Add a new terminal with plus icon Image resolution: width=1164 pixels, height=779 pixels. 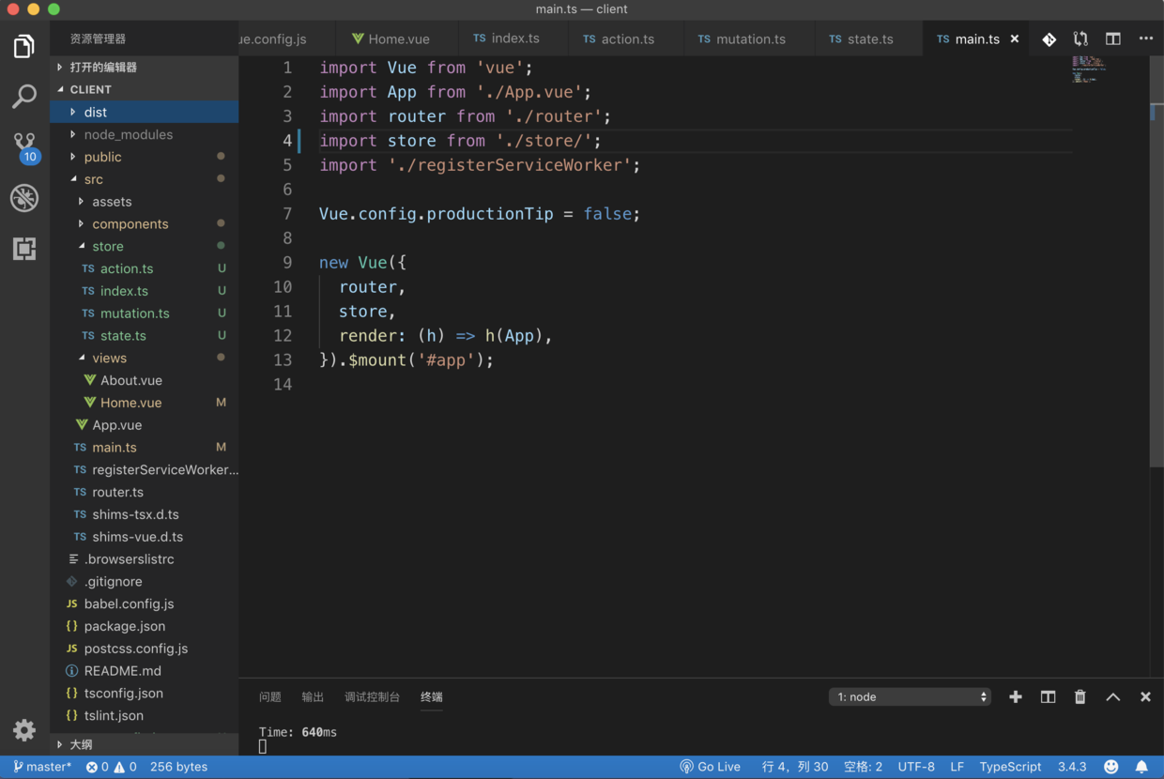click(1015, 696)
